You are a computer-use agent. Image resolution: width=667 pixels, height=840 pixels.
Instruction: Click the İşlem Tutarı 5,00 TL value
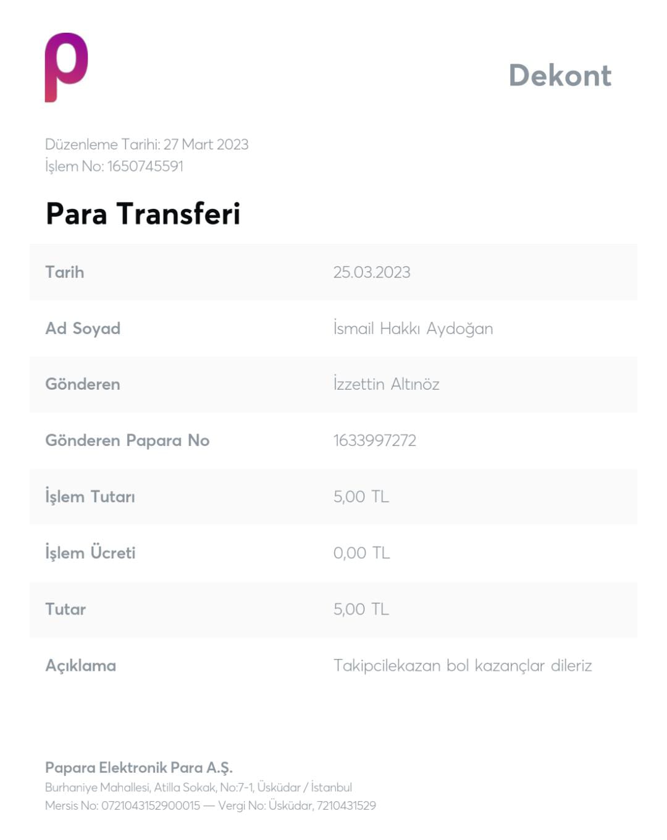point(361,497)
